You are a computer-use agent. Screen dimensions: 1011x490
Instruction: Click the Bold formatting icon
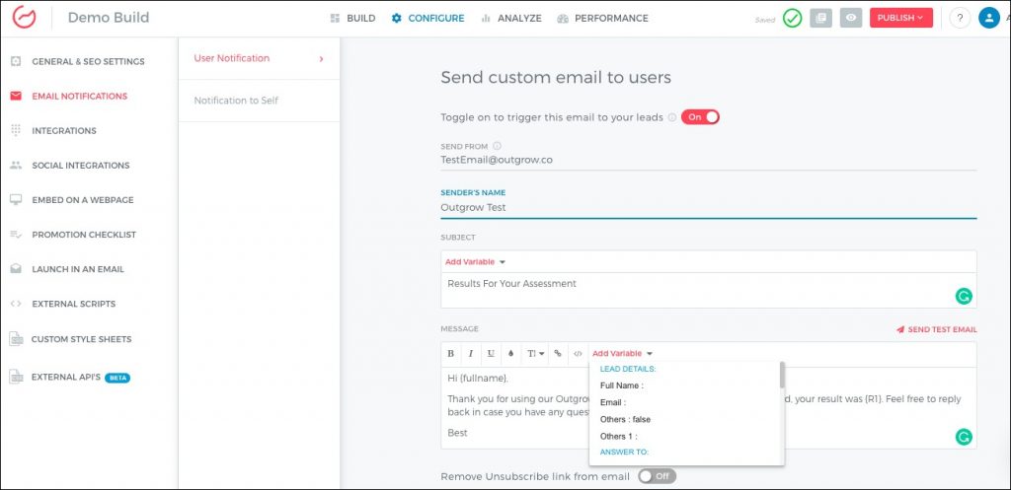(451, 353)
